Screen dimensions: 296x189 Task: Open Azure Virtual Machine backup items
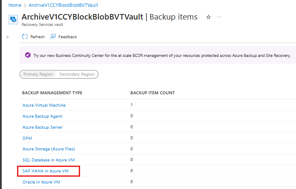click(x=44, y=105)
